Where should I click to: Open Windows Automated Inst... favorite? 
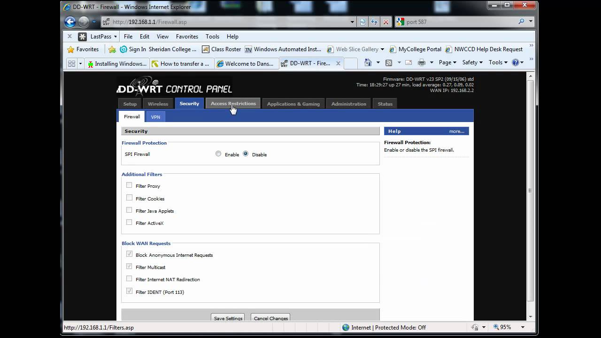point(283,49)
